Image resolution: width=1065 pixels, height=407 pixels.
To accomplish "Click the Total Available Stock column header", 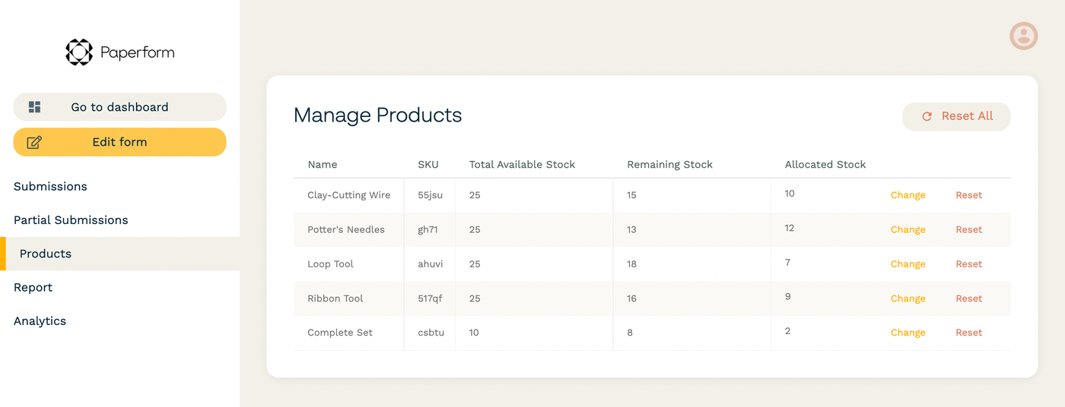I will coord(522,164).
